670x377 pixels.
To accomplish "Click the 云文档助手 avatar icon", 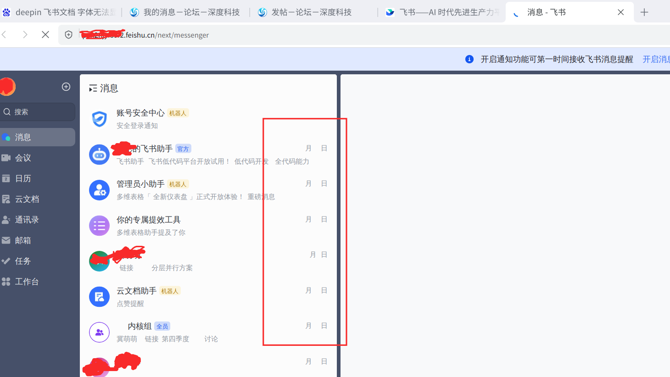I will pyautogui.click(x=99, y=297).
